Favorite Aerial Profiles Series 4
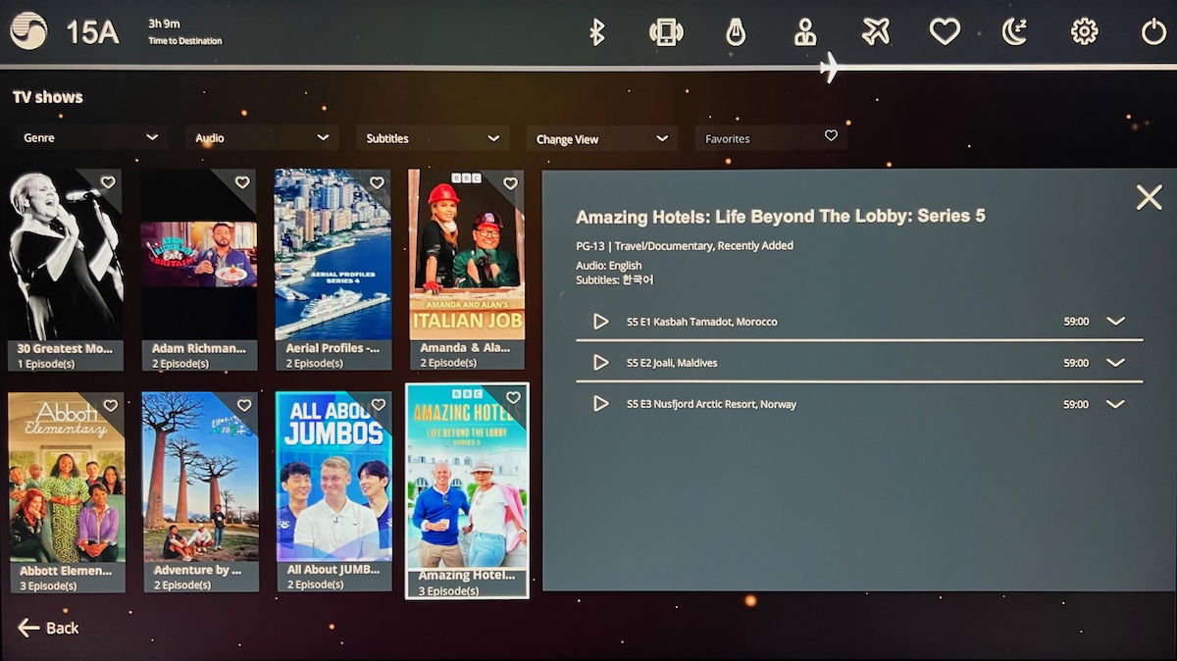Viewport: 1177px width, 661px height. (x=377, y=182)
